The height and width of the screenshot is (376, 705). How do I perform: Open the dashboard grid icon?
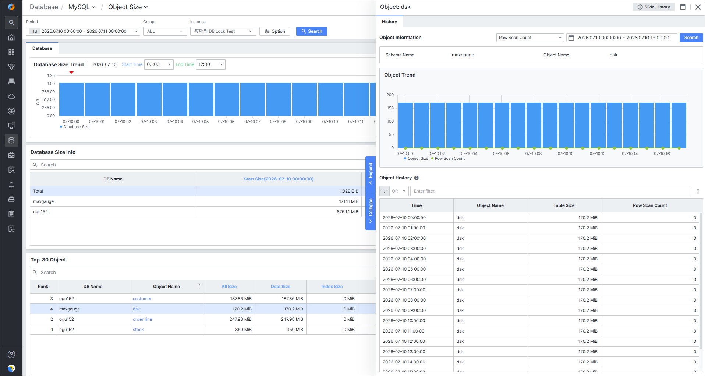(x=11, y=52)
